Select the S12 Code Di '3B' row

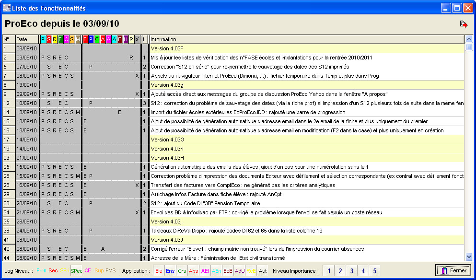pyautogui.click(x=233, y=203)
